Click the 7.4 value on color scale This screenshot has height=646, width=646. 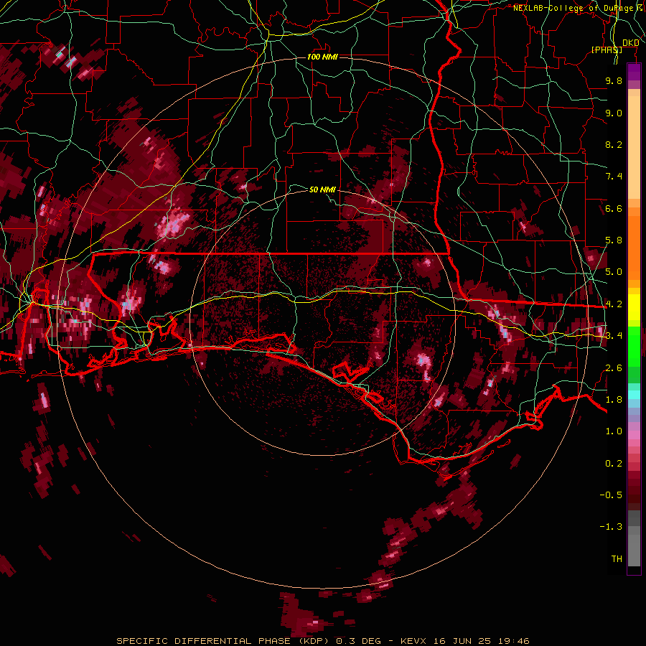click(614, 177)
